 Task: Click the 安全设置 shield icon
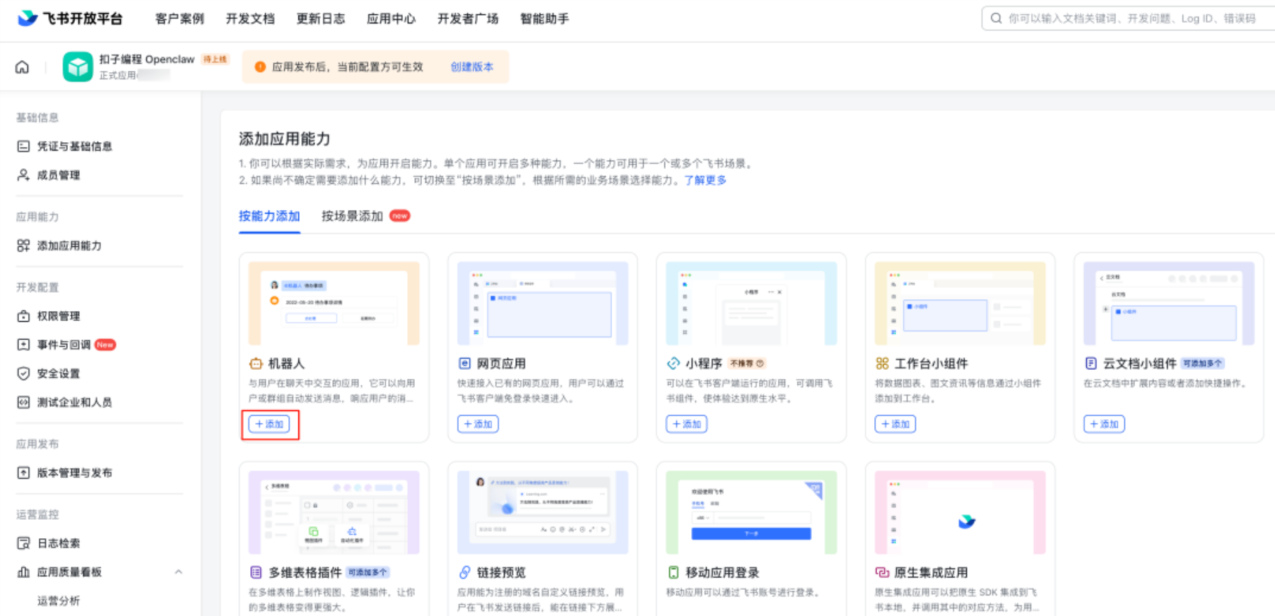(x=23, y=373)
